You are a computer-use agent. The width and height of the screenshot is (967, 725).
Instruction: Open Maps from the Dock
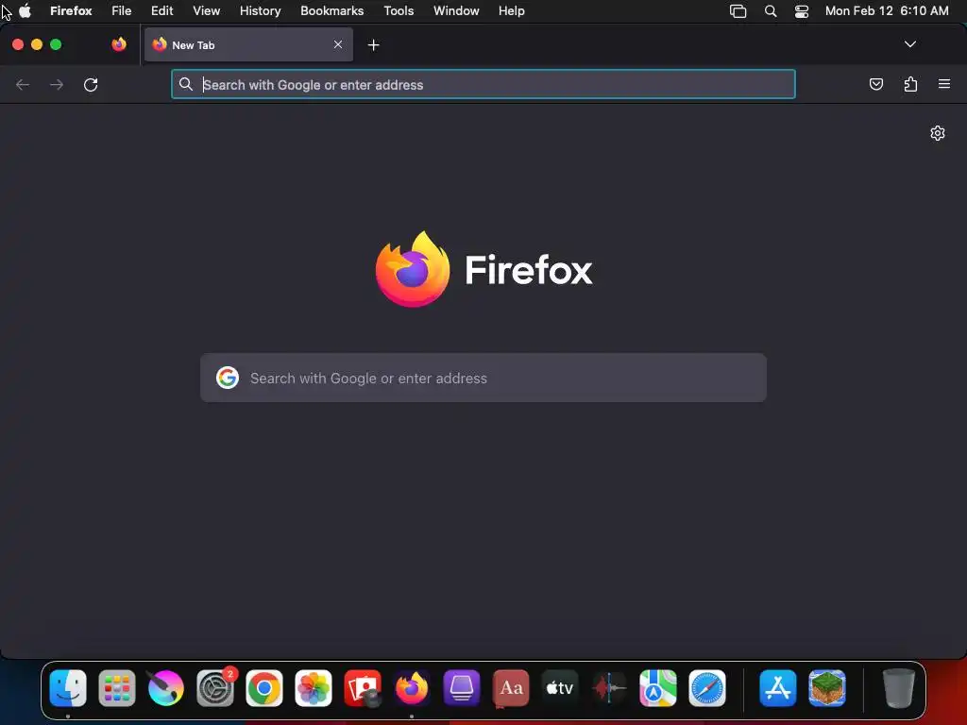pyautogui.click(x=658, y=688)
